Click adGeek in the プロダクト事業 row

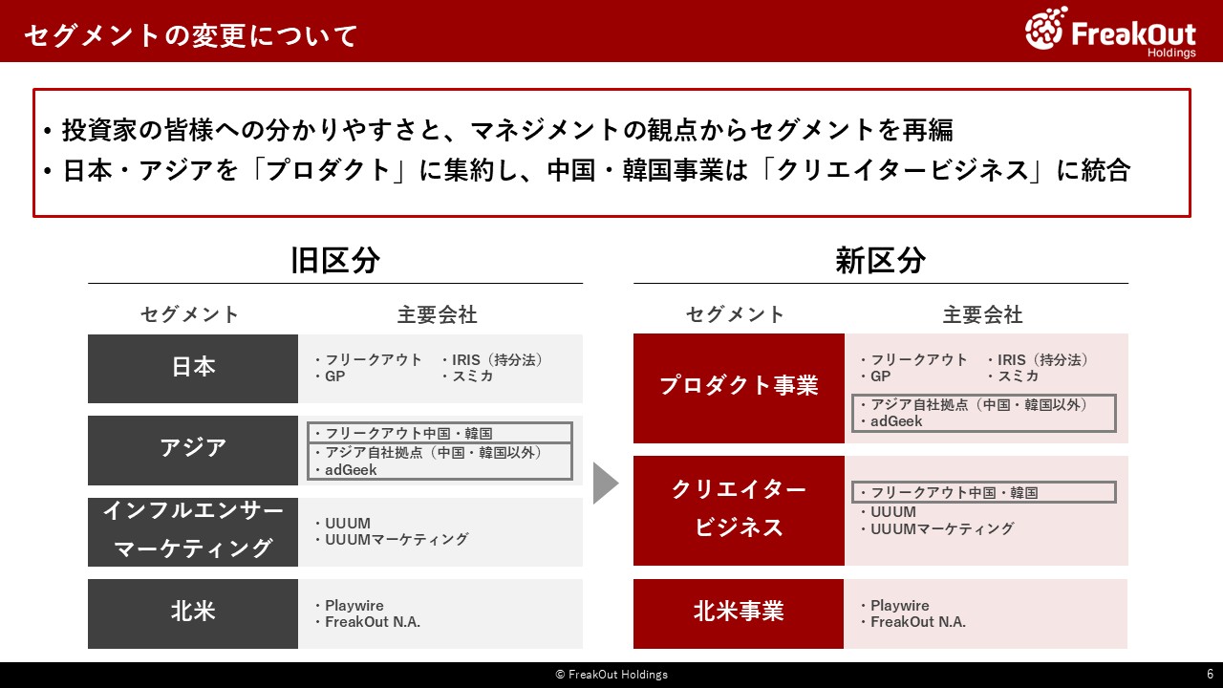[x=896, y=421]
